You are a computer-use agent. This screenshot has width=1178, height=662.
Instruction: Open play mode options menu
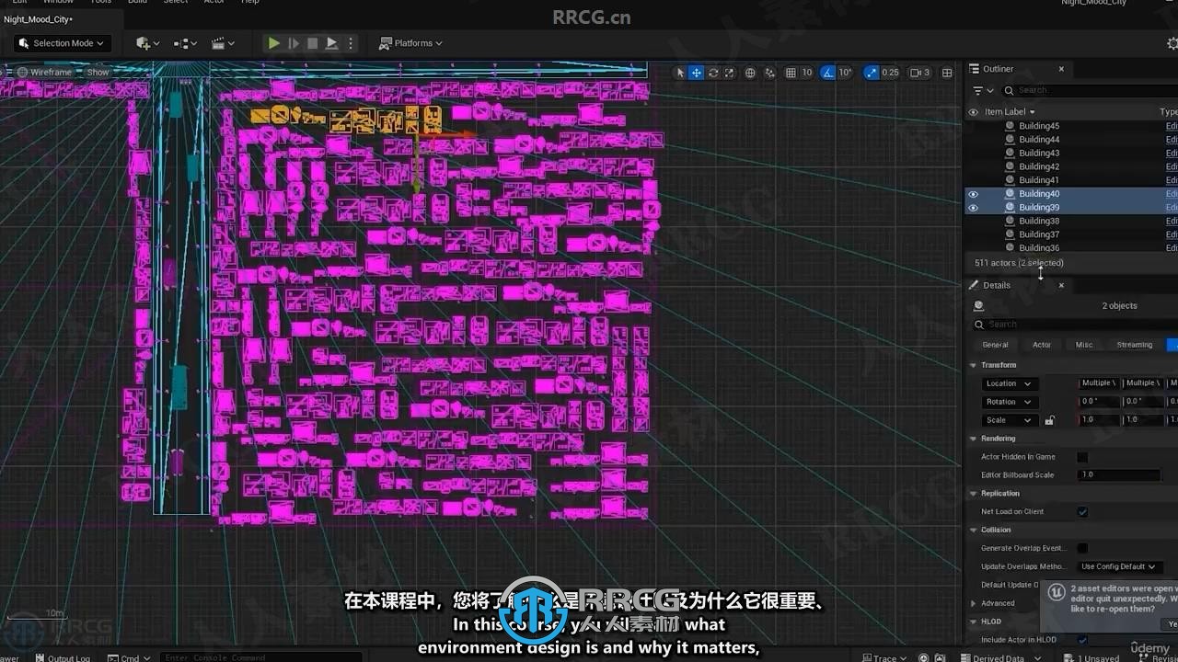[x=351, y=43]
